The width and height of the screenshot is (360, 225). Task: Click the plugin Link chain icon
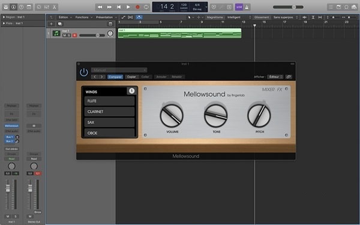point(289,77)
